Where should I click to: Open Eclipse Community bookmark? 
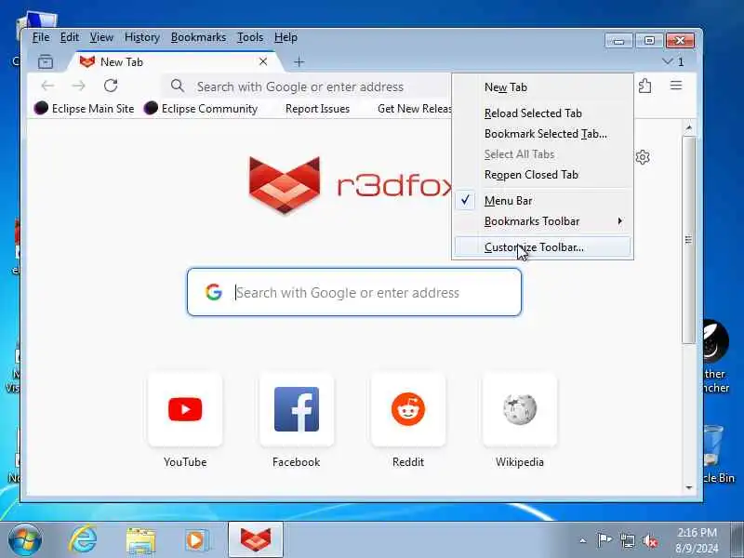pyautogui.click(x=201, y=109)
